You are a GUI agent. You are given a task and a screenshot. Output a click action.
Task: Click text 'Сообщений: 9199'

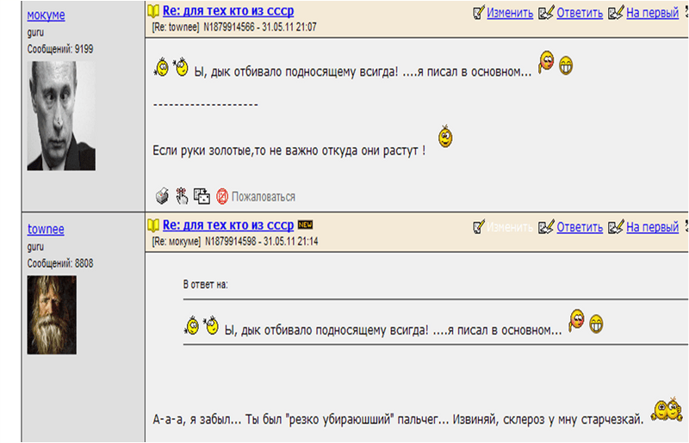pos(60,49)
